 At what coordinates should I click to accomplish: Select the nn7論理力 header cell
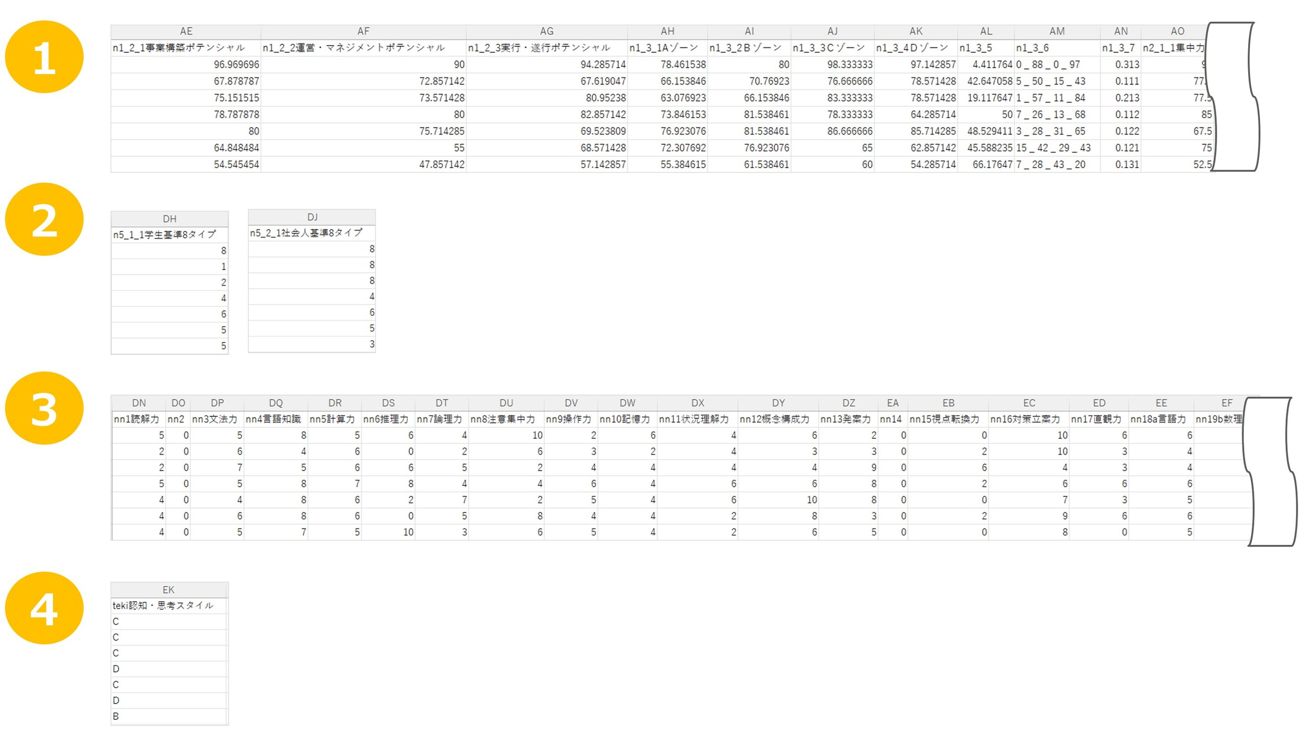click(442, 419)
